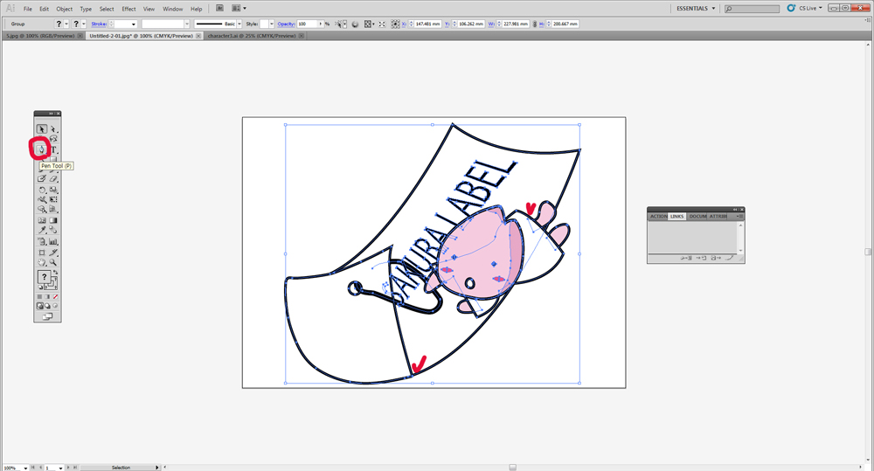Select the Lasso tool

click(53, 139)
